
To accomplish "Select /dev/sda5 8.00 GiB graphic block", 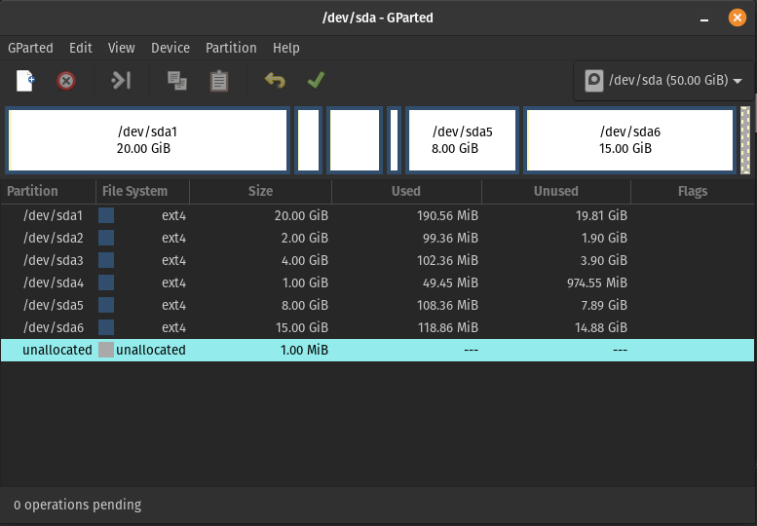I will pos(462,140).
